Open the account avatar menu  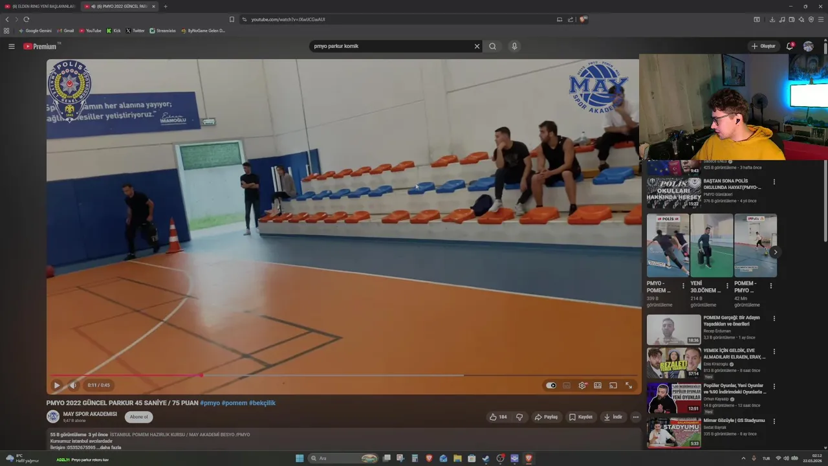pos(808,46)
